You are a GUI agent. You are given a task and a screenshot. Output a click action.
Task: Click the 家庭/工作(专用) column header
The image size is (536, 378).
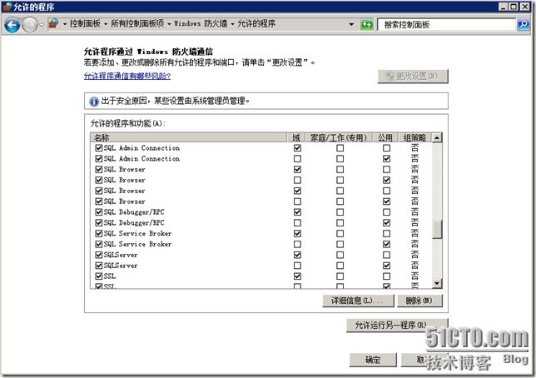tap(339, 137)
